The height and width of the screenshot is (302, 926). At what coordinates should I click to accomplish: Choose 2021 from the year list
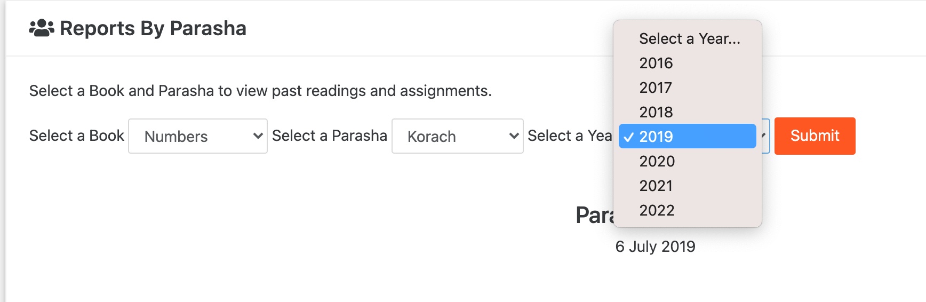coord(688,186)
